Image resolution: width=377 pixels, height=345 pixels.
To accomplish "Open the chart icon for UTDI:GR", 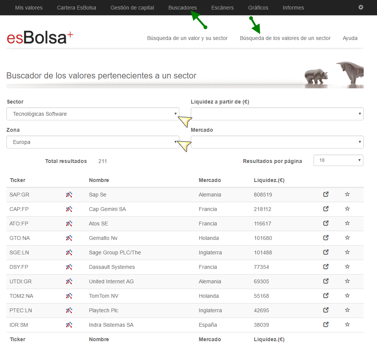I will tap(69, 281).
